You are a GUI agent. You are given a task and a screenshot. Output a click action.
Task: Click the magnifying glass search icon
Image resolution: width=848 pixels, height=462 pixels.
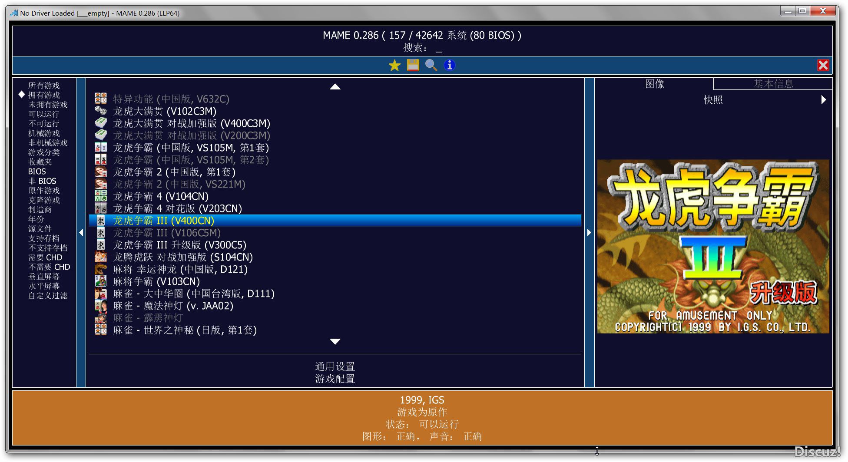pyautogui.click(x=431, y=66)
